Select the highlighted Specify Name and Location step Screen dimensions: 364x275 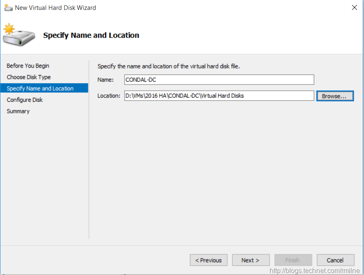(40, 88)
